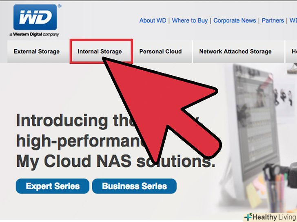The height and width of the screenshot is (222, 297).
Task: Click the Business Series button
Action: click(x=134, y=186)
